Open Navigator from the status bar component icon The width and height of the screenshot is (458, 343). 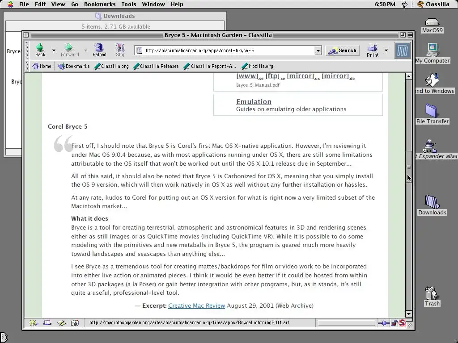click(33, 322)
